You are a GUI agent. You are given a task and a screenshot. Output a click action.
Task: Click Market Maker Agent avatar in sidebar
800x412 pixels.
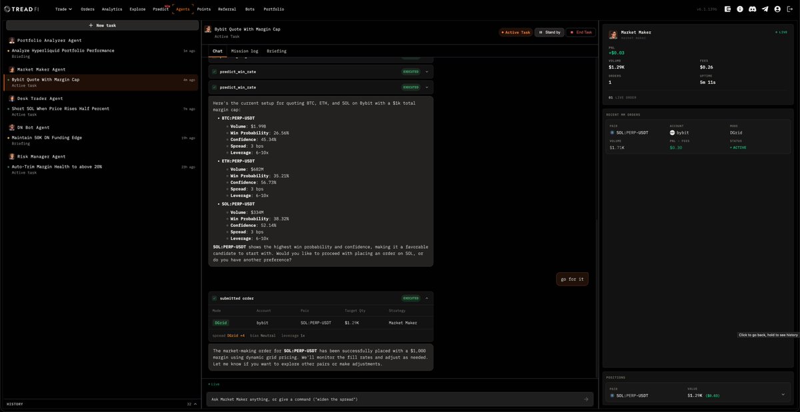[x=12, y=69]
